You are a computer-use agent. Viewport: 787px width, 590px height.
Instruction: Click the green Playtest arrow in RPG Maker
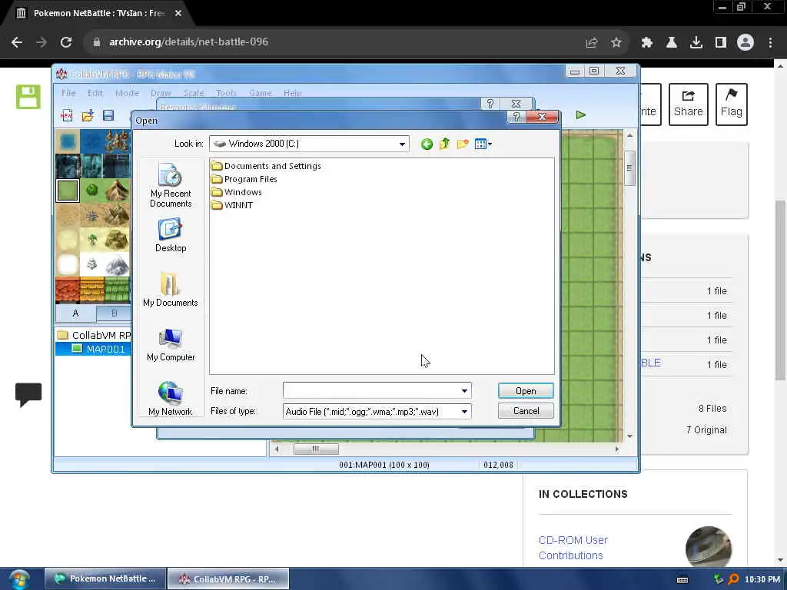pos(581,115)
